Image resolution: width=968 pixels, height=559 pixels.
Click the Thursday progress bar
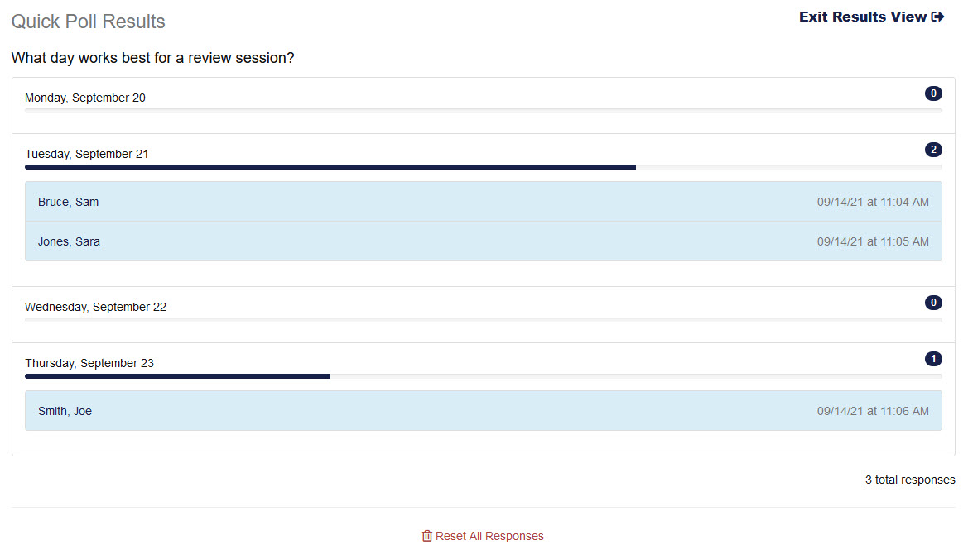point(178,376)
